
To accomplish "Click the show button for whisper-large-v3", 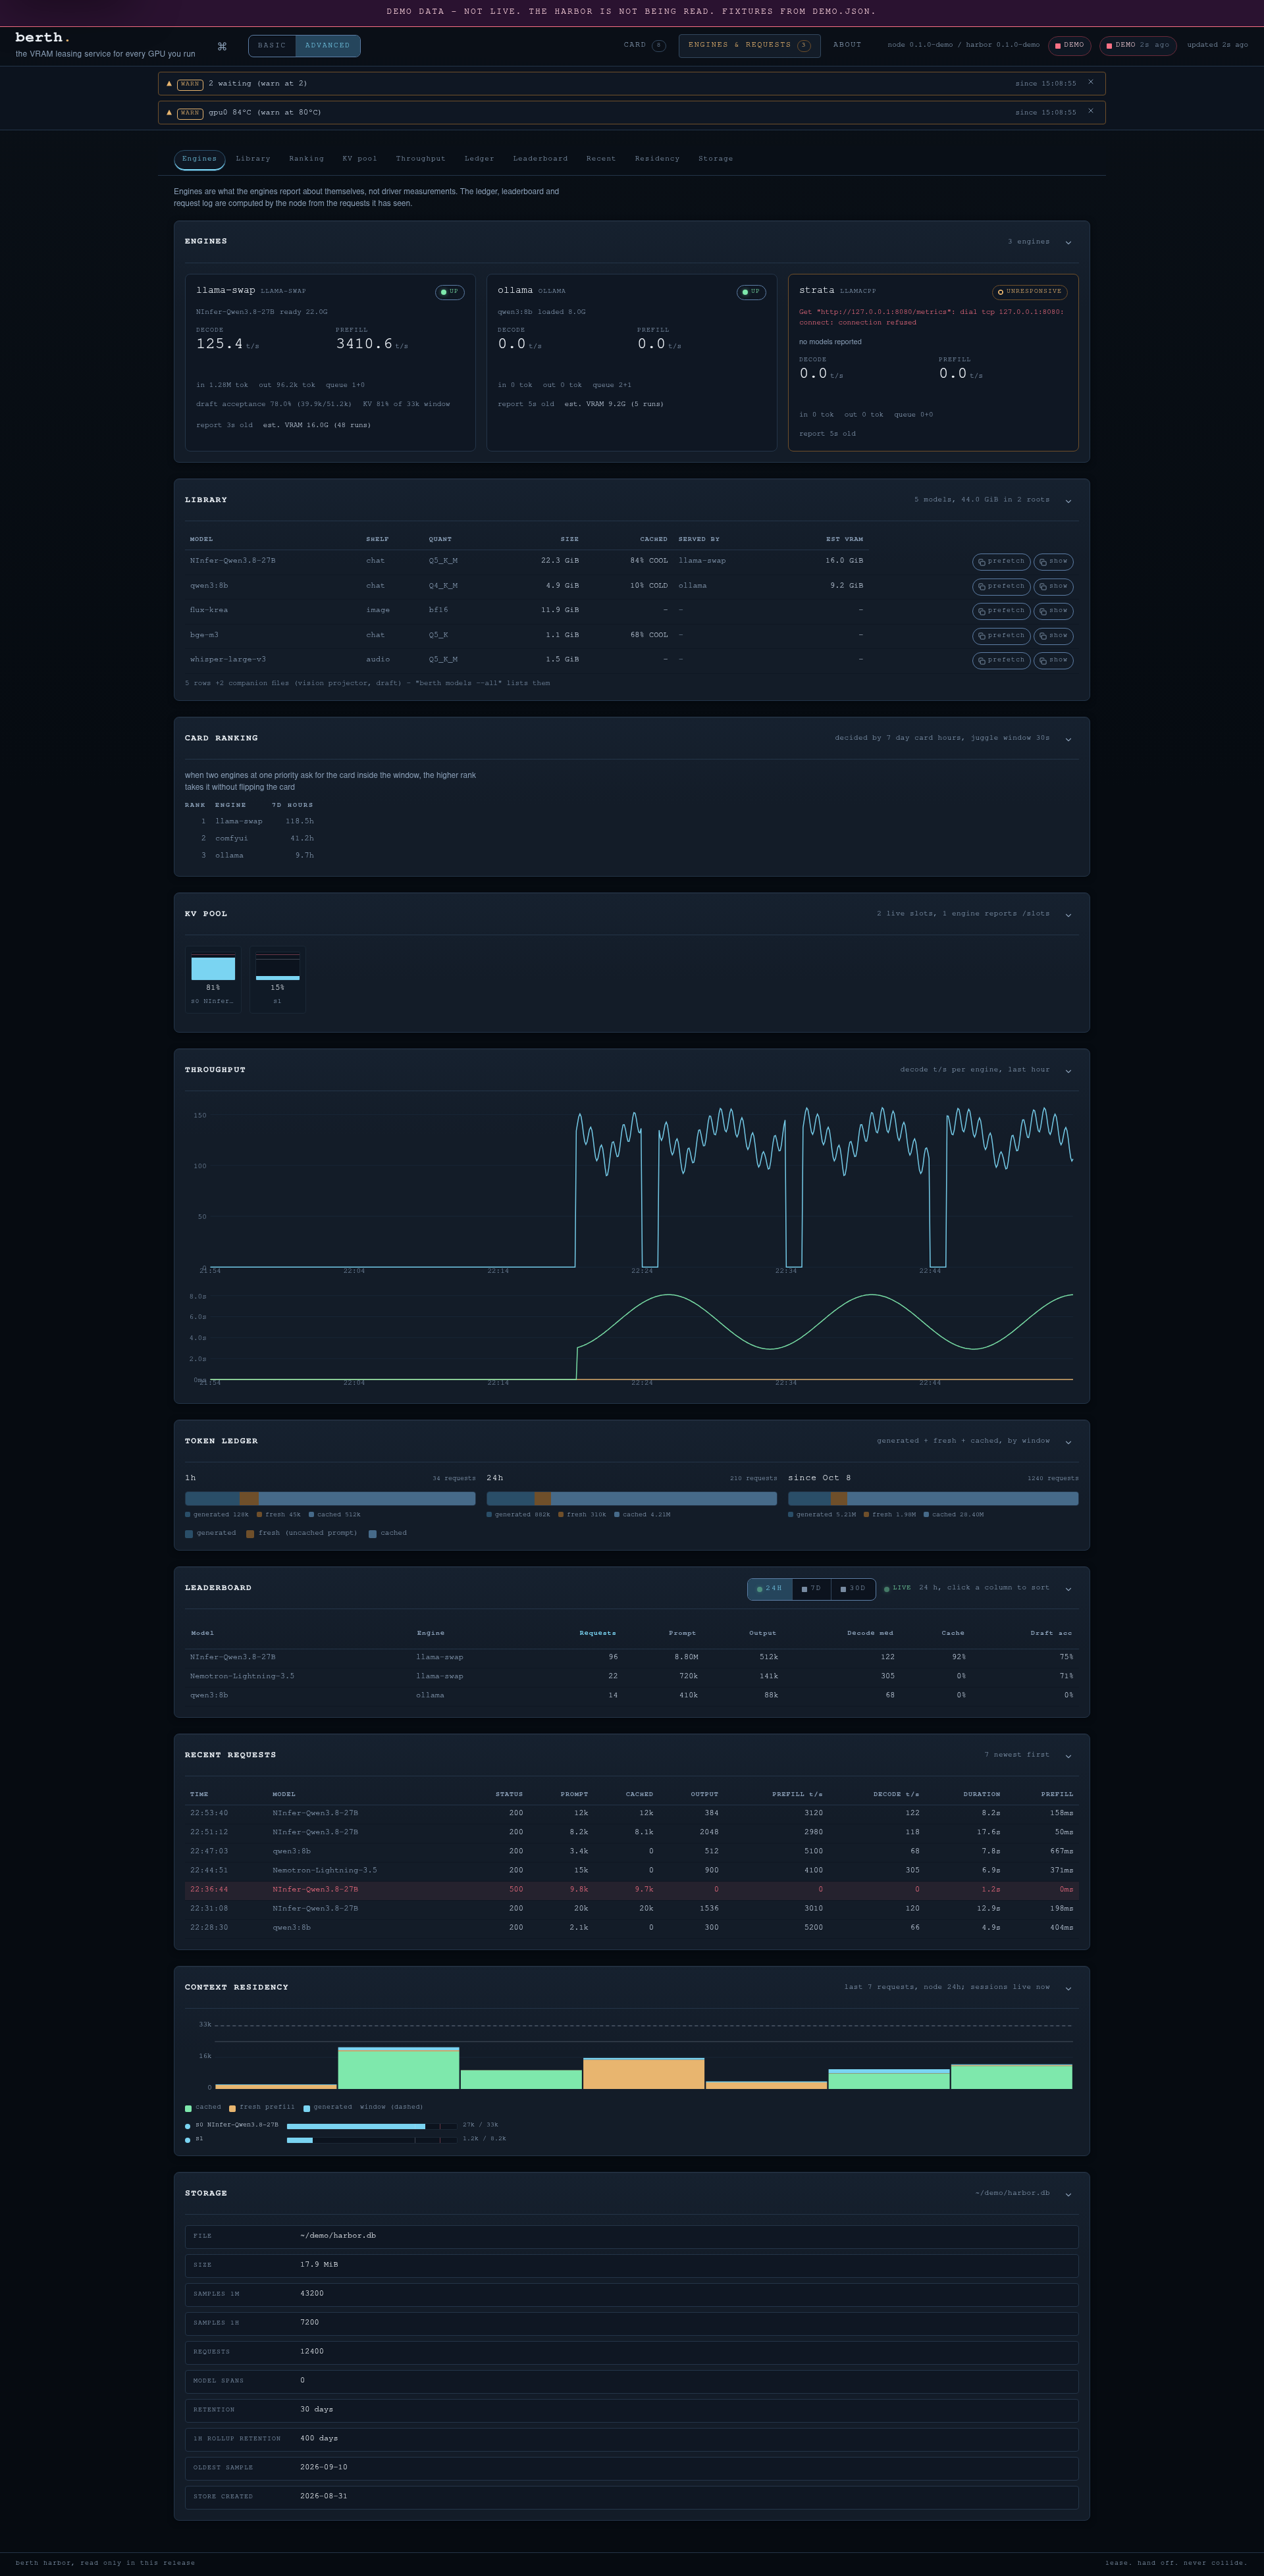I will (x=1053, y=660).
